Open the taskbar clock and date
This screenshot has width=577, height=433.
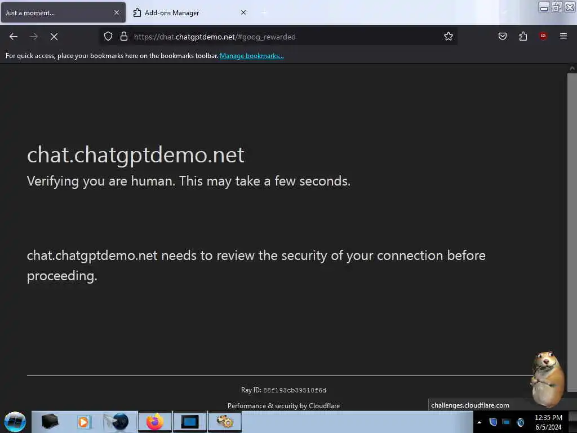point(548,422)
